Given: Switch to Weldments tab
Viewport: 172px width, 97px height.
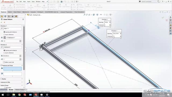Looking at the screenshot, I should 26,12.
